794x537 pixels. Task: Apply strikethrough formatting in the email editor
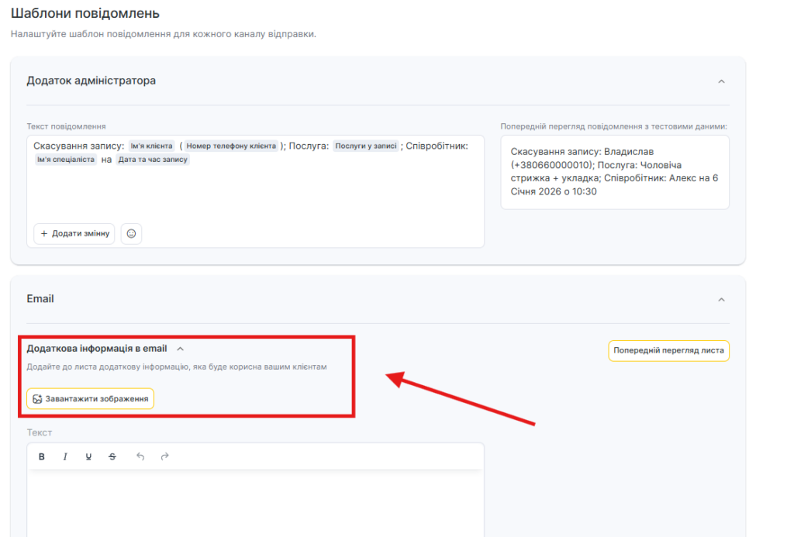[x=112, y=456]
